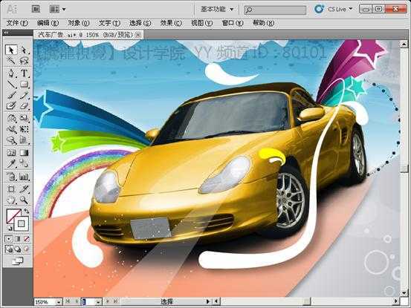Open the 选择(S) menu
This screenshot has width=411, height=308.
[x=140, y=23]
